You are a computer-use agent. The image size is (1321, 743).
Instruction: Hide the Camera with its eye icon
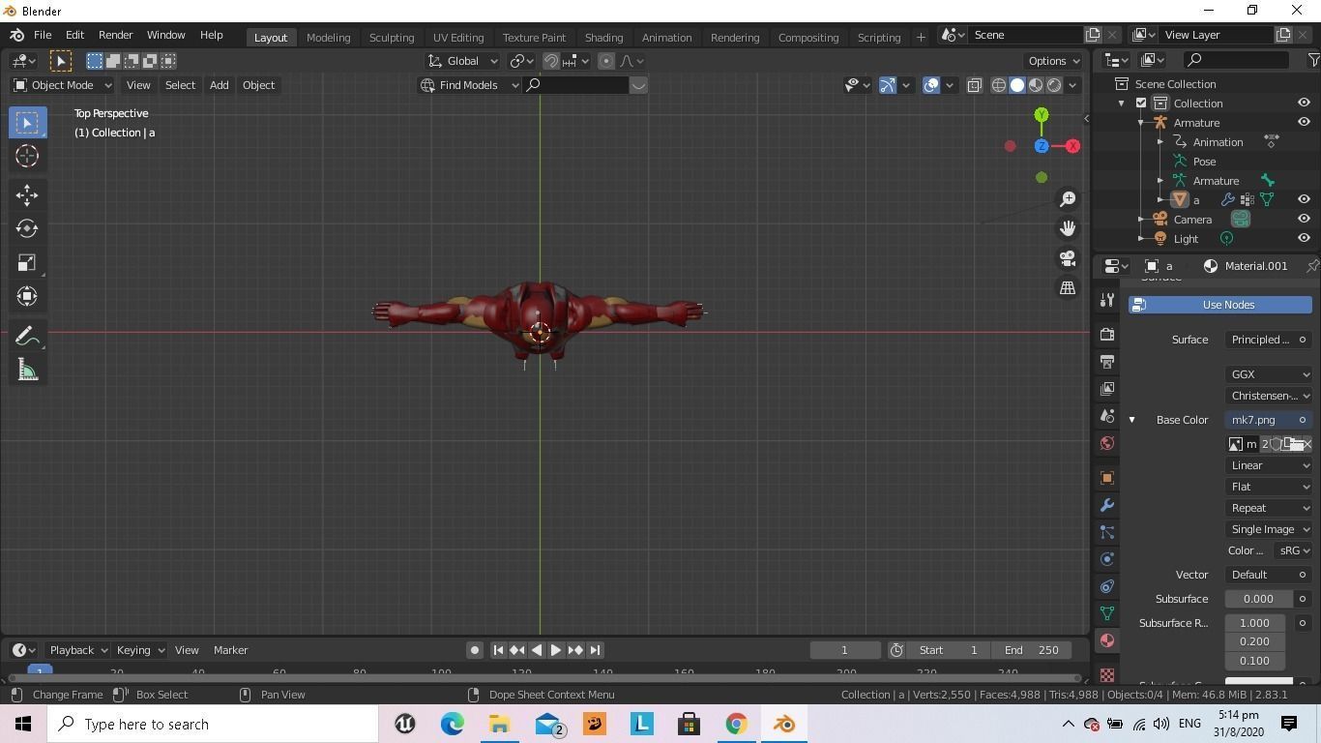click(x=1304, y=219)
